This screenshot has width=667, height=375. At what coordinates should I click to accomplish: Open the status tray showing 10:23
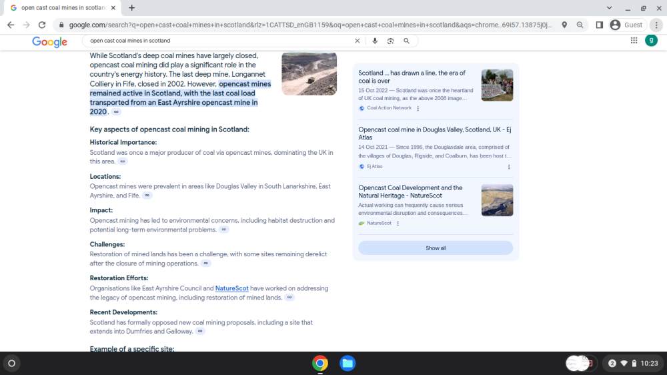pyautogui.click(x=634, y=363)
